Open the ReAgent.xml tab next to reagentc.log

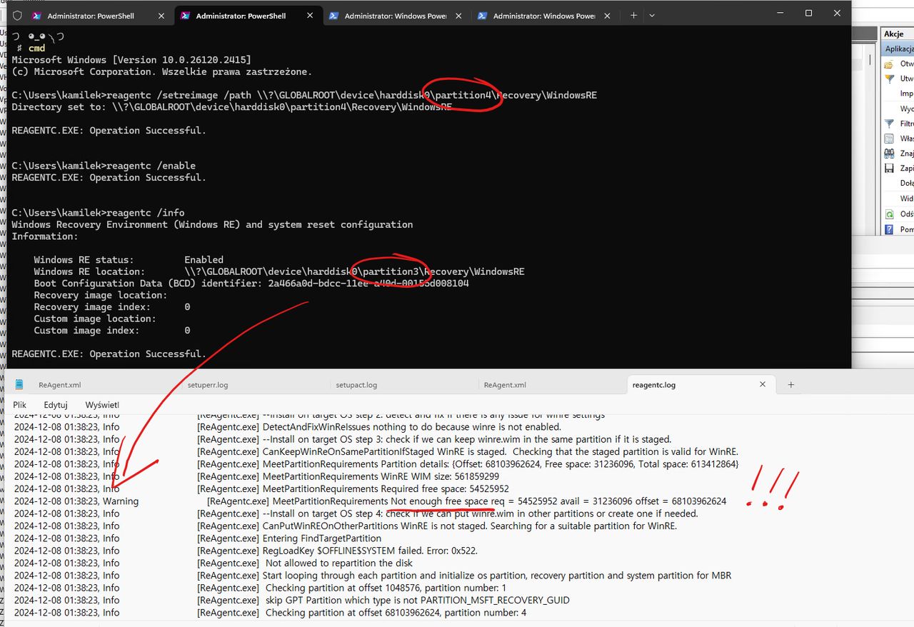coord(505,384)
